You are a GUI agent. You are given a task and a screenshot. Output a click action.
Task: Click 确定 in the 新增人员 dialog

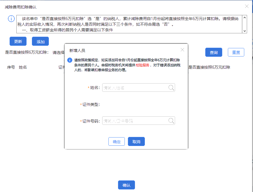(x=116, y=141)
